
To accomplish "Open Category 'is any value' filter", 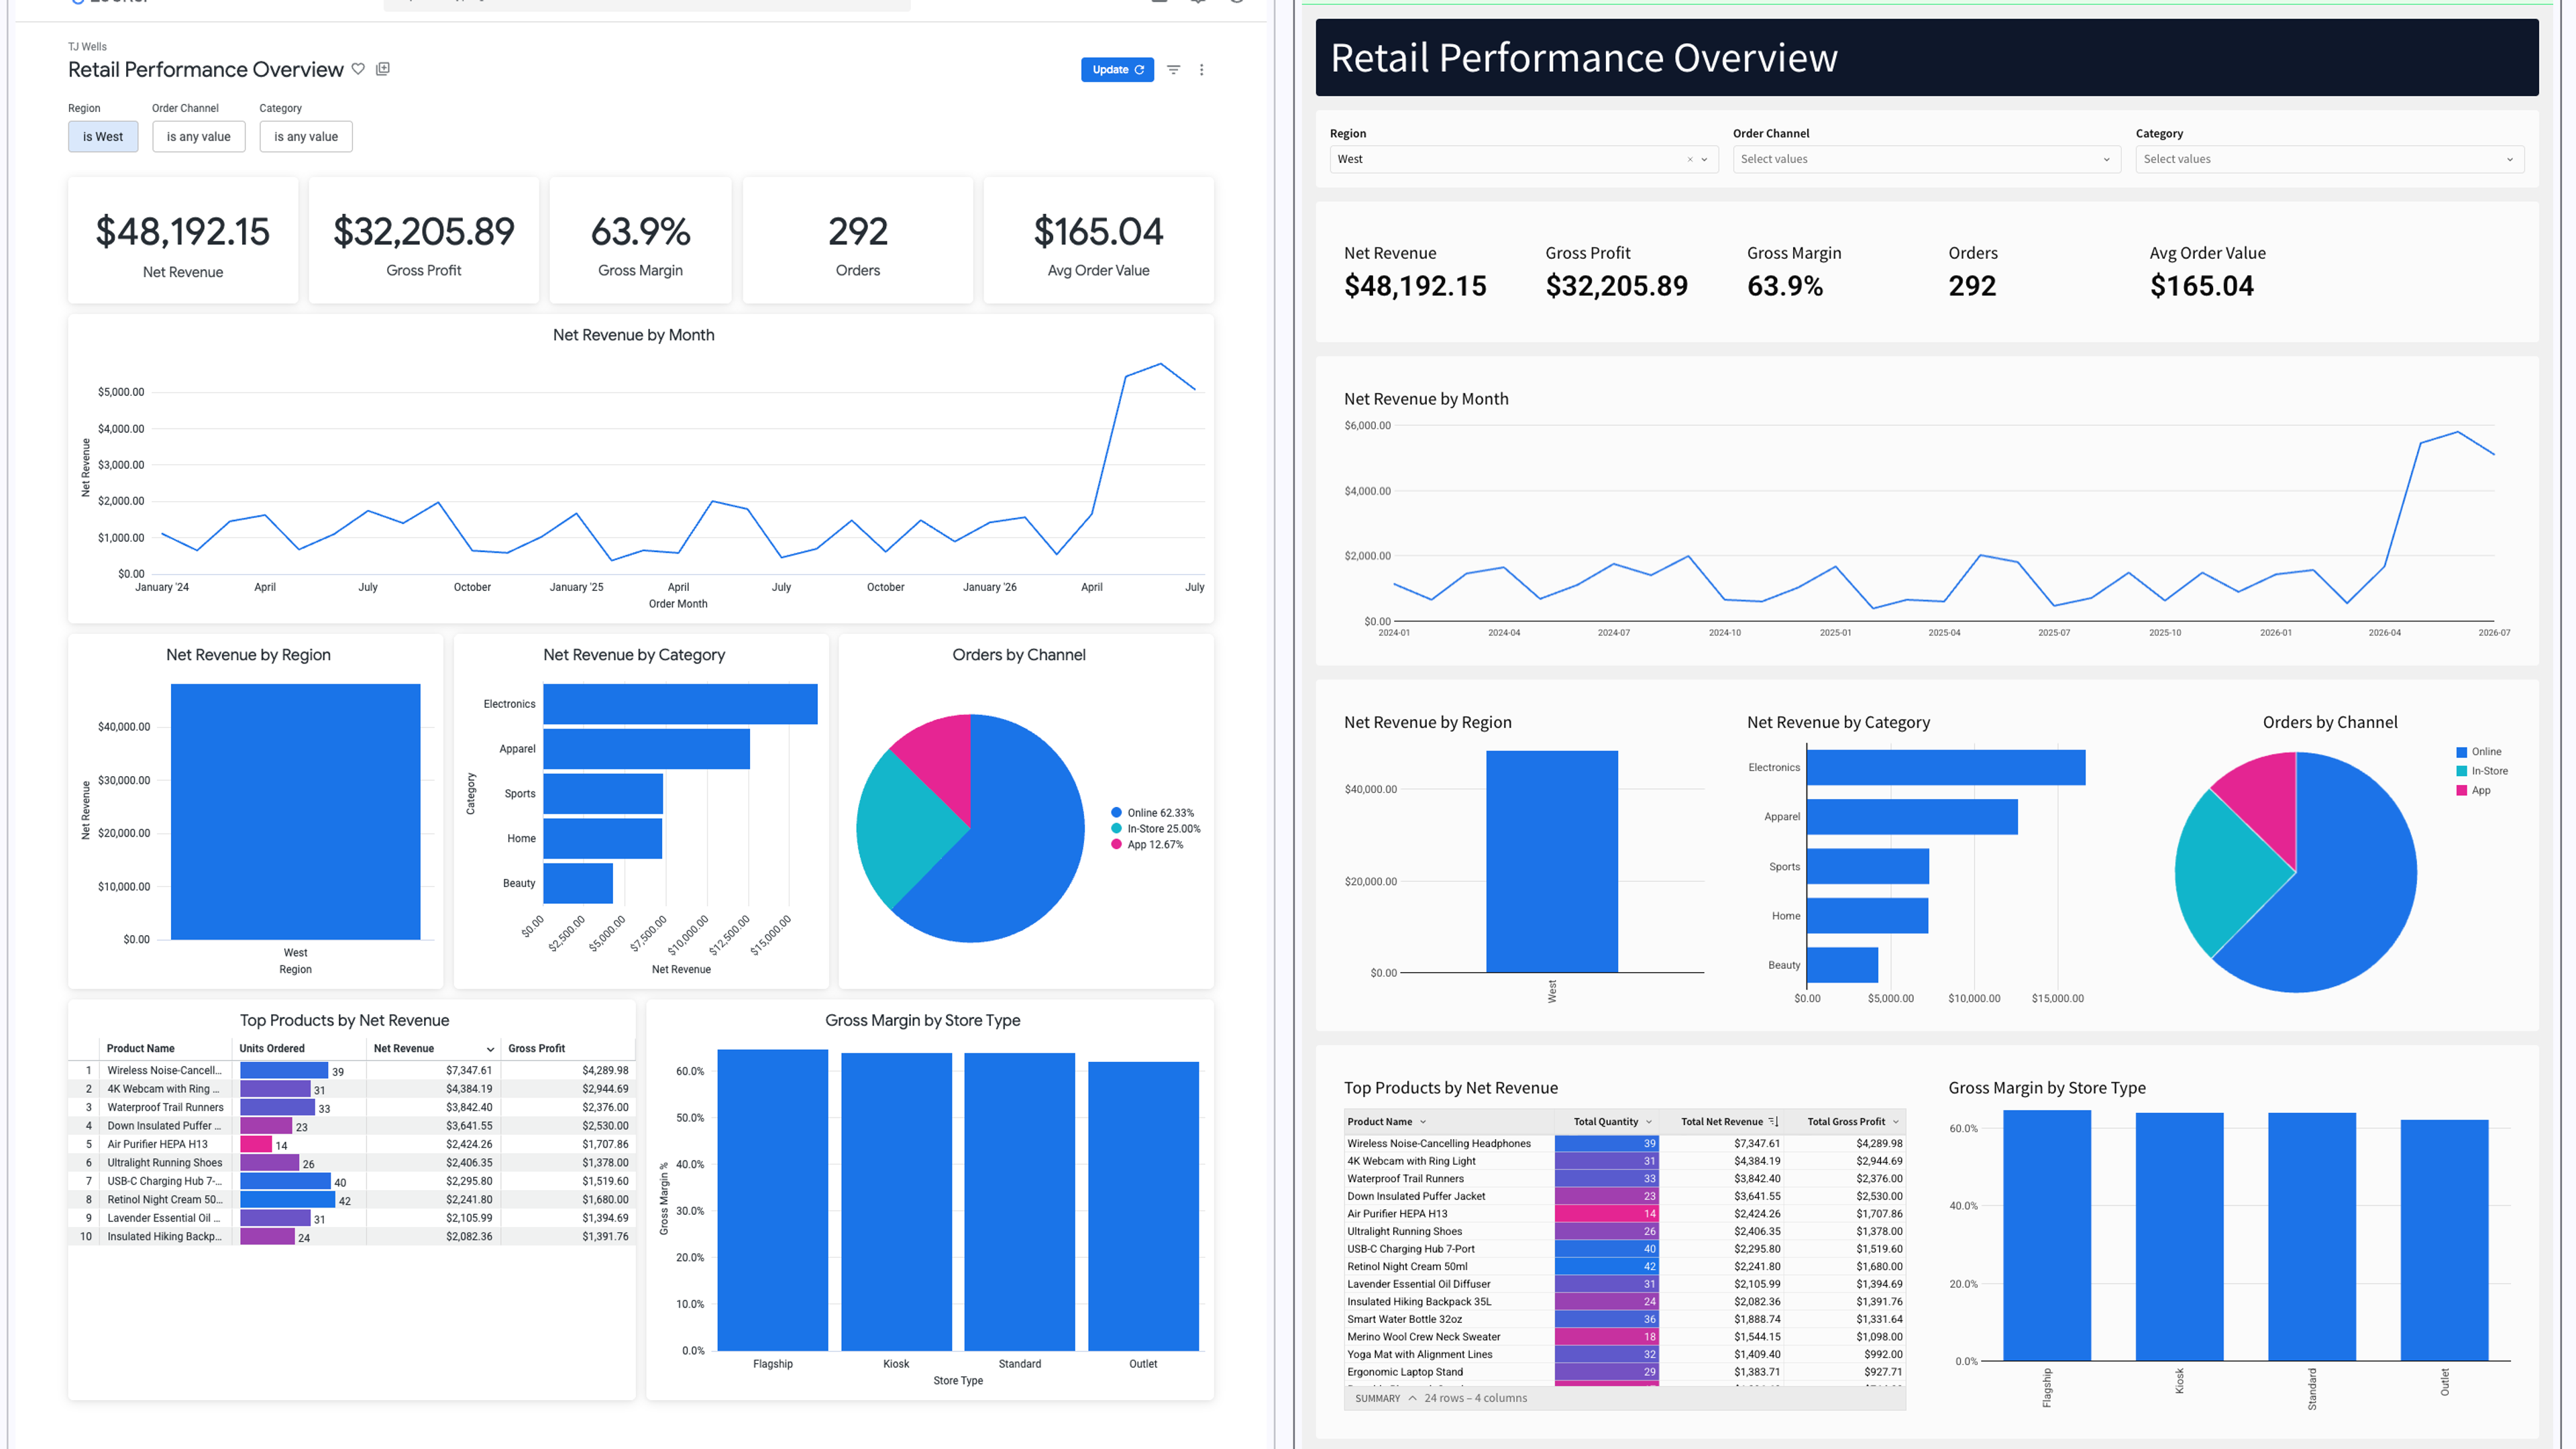I will [306, 137].
